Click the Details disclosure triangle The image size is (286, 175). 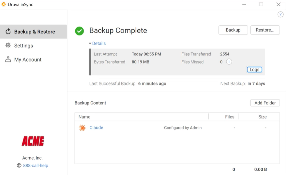[x=90, y=44]
